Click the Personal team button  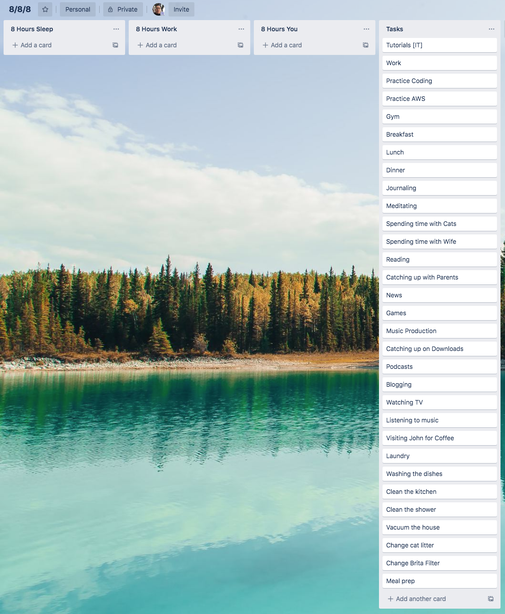point(78,9)
